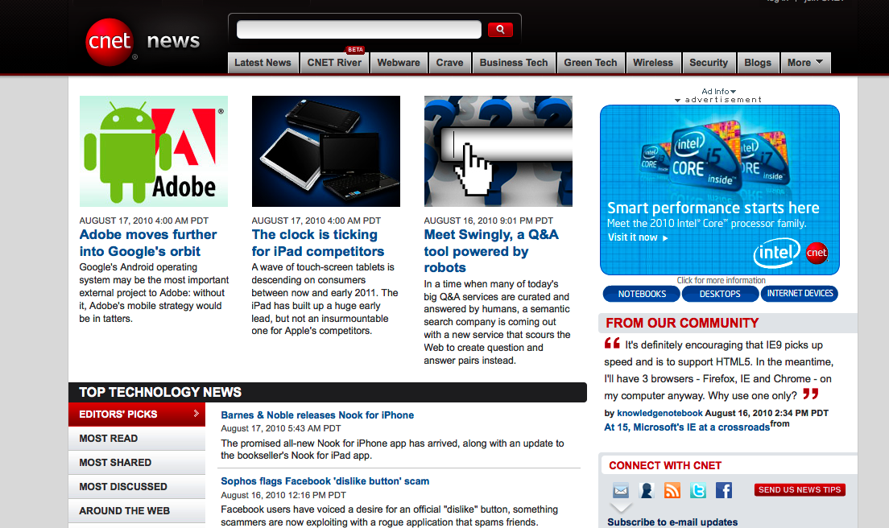Select the Most Discussed section
Viewport: 889px width, 528px height.
[137, 487]
